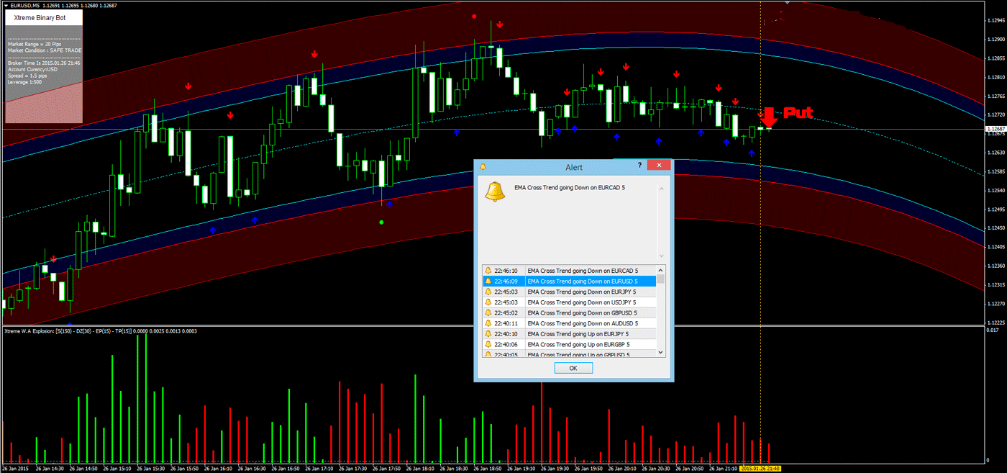Click the bell beside the 22:46:10 EURCAD alert
Viewport: 1007px width, 473px height.
click(489, 271)
